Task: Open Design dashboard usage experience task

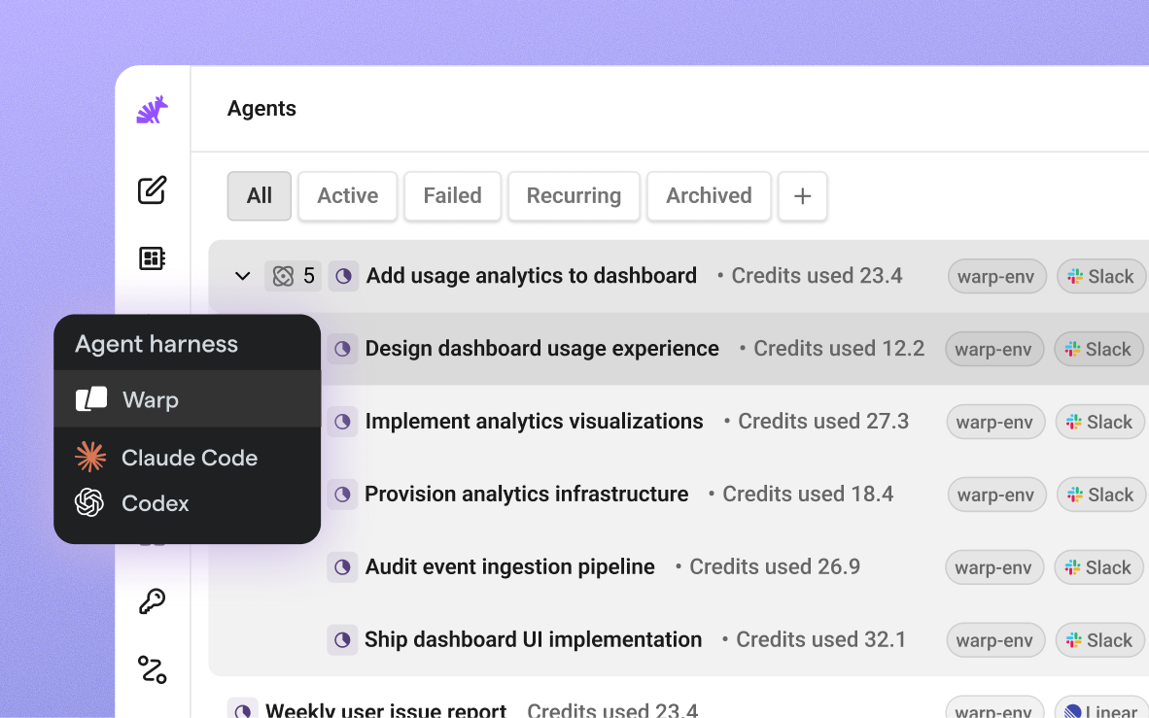Action: pyautogui.click(x=541, y=349)
